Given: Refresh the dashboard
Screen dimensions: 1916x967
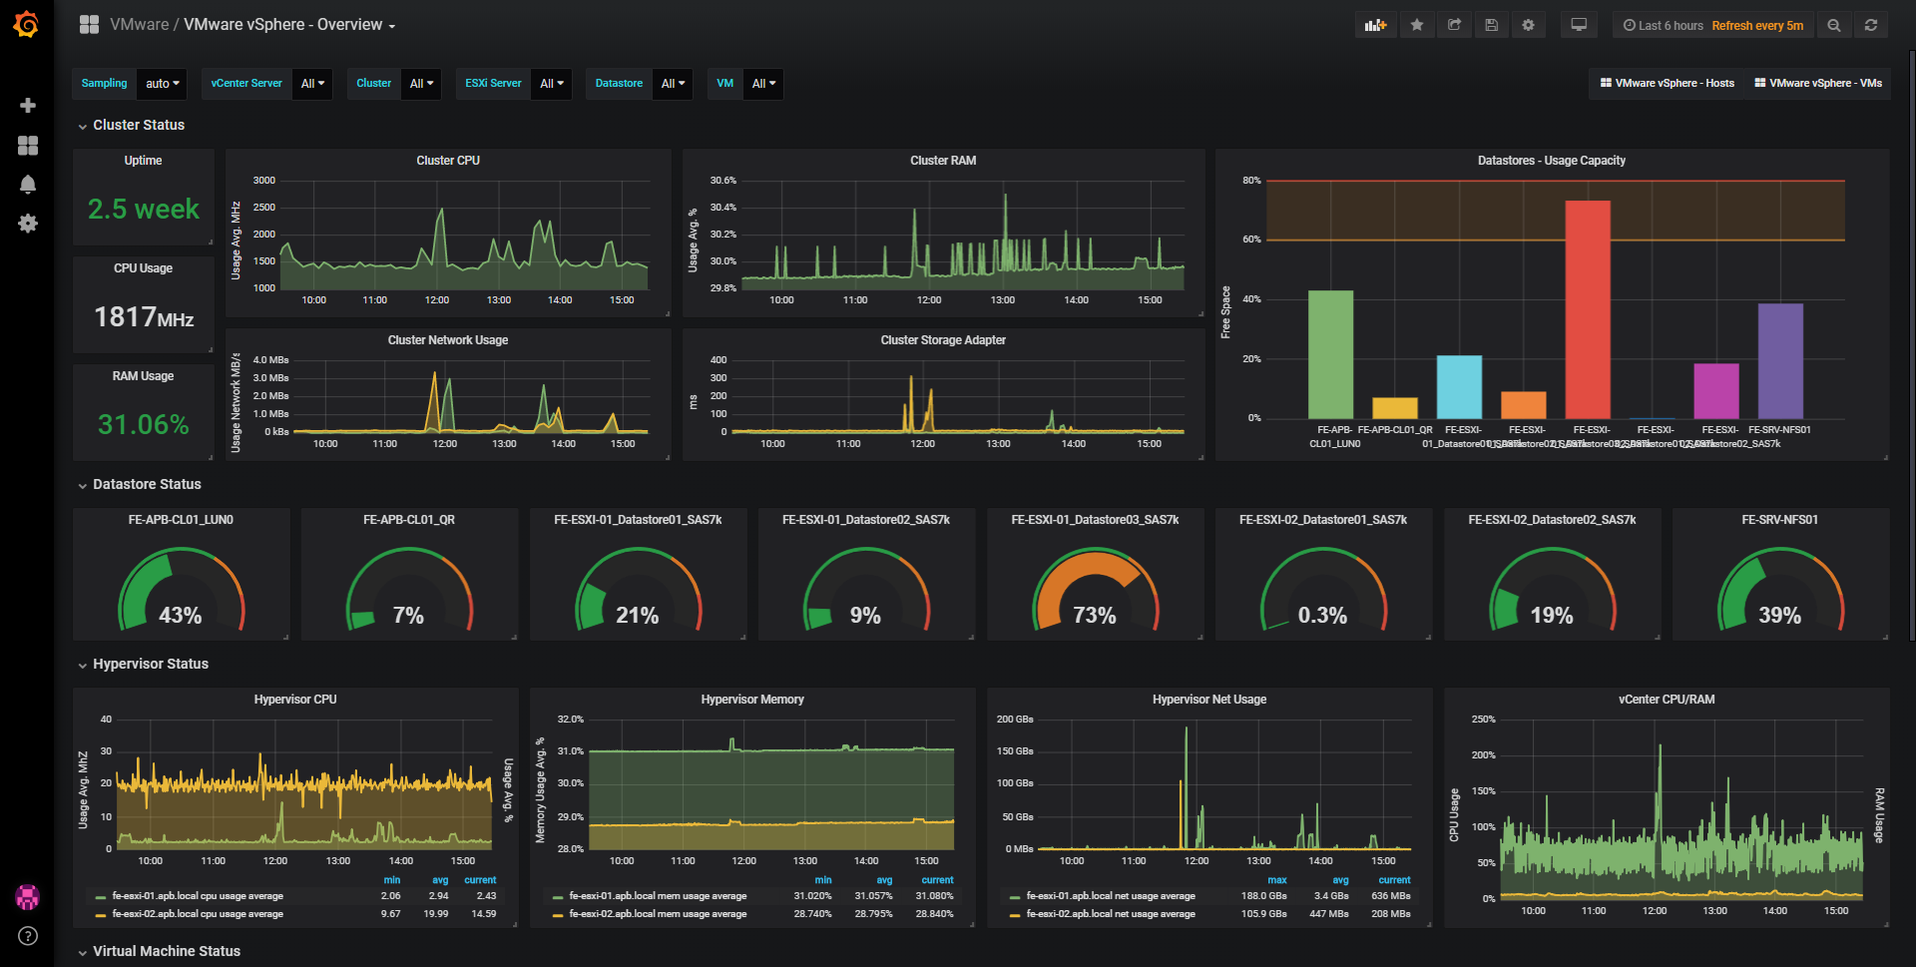Looking at the screenshot, I should click(x=1871, y=25).
